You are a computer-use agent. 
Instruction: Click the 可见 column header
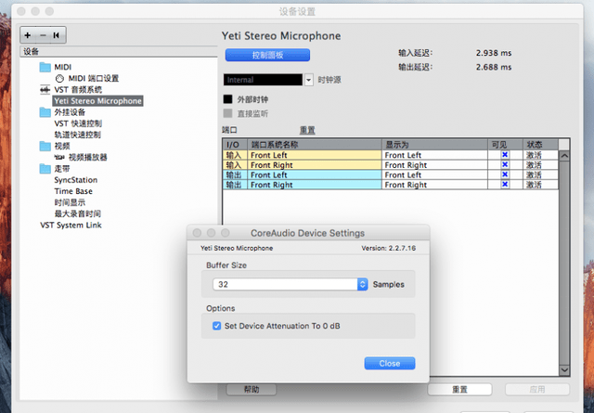tap(505, 145)
